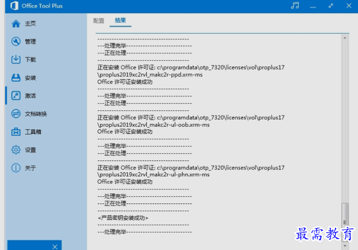
Task: Click the Office Tool Plus title text
Action: tap(42, 6)
